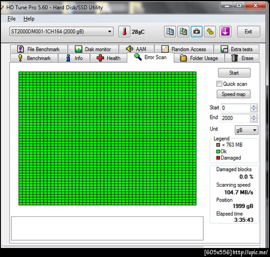The width and height of the screenshot is (270, 257).
Task: Copy text results to clipboard icon
Action: click(170, 32)
